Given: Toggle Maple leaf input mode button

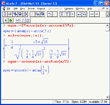Looking at the screenshot, I should (11, 20).
